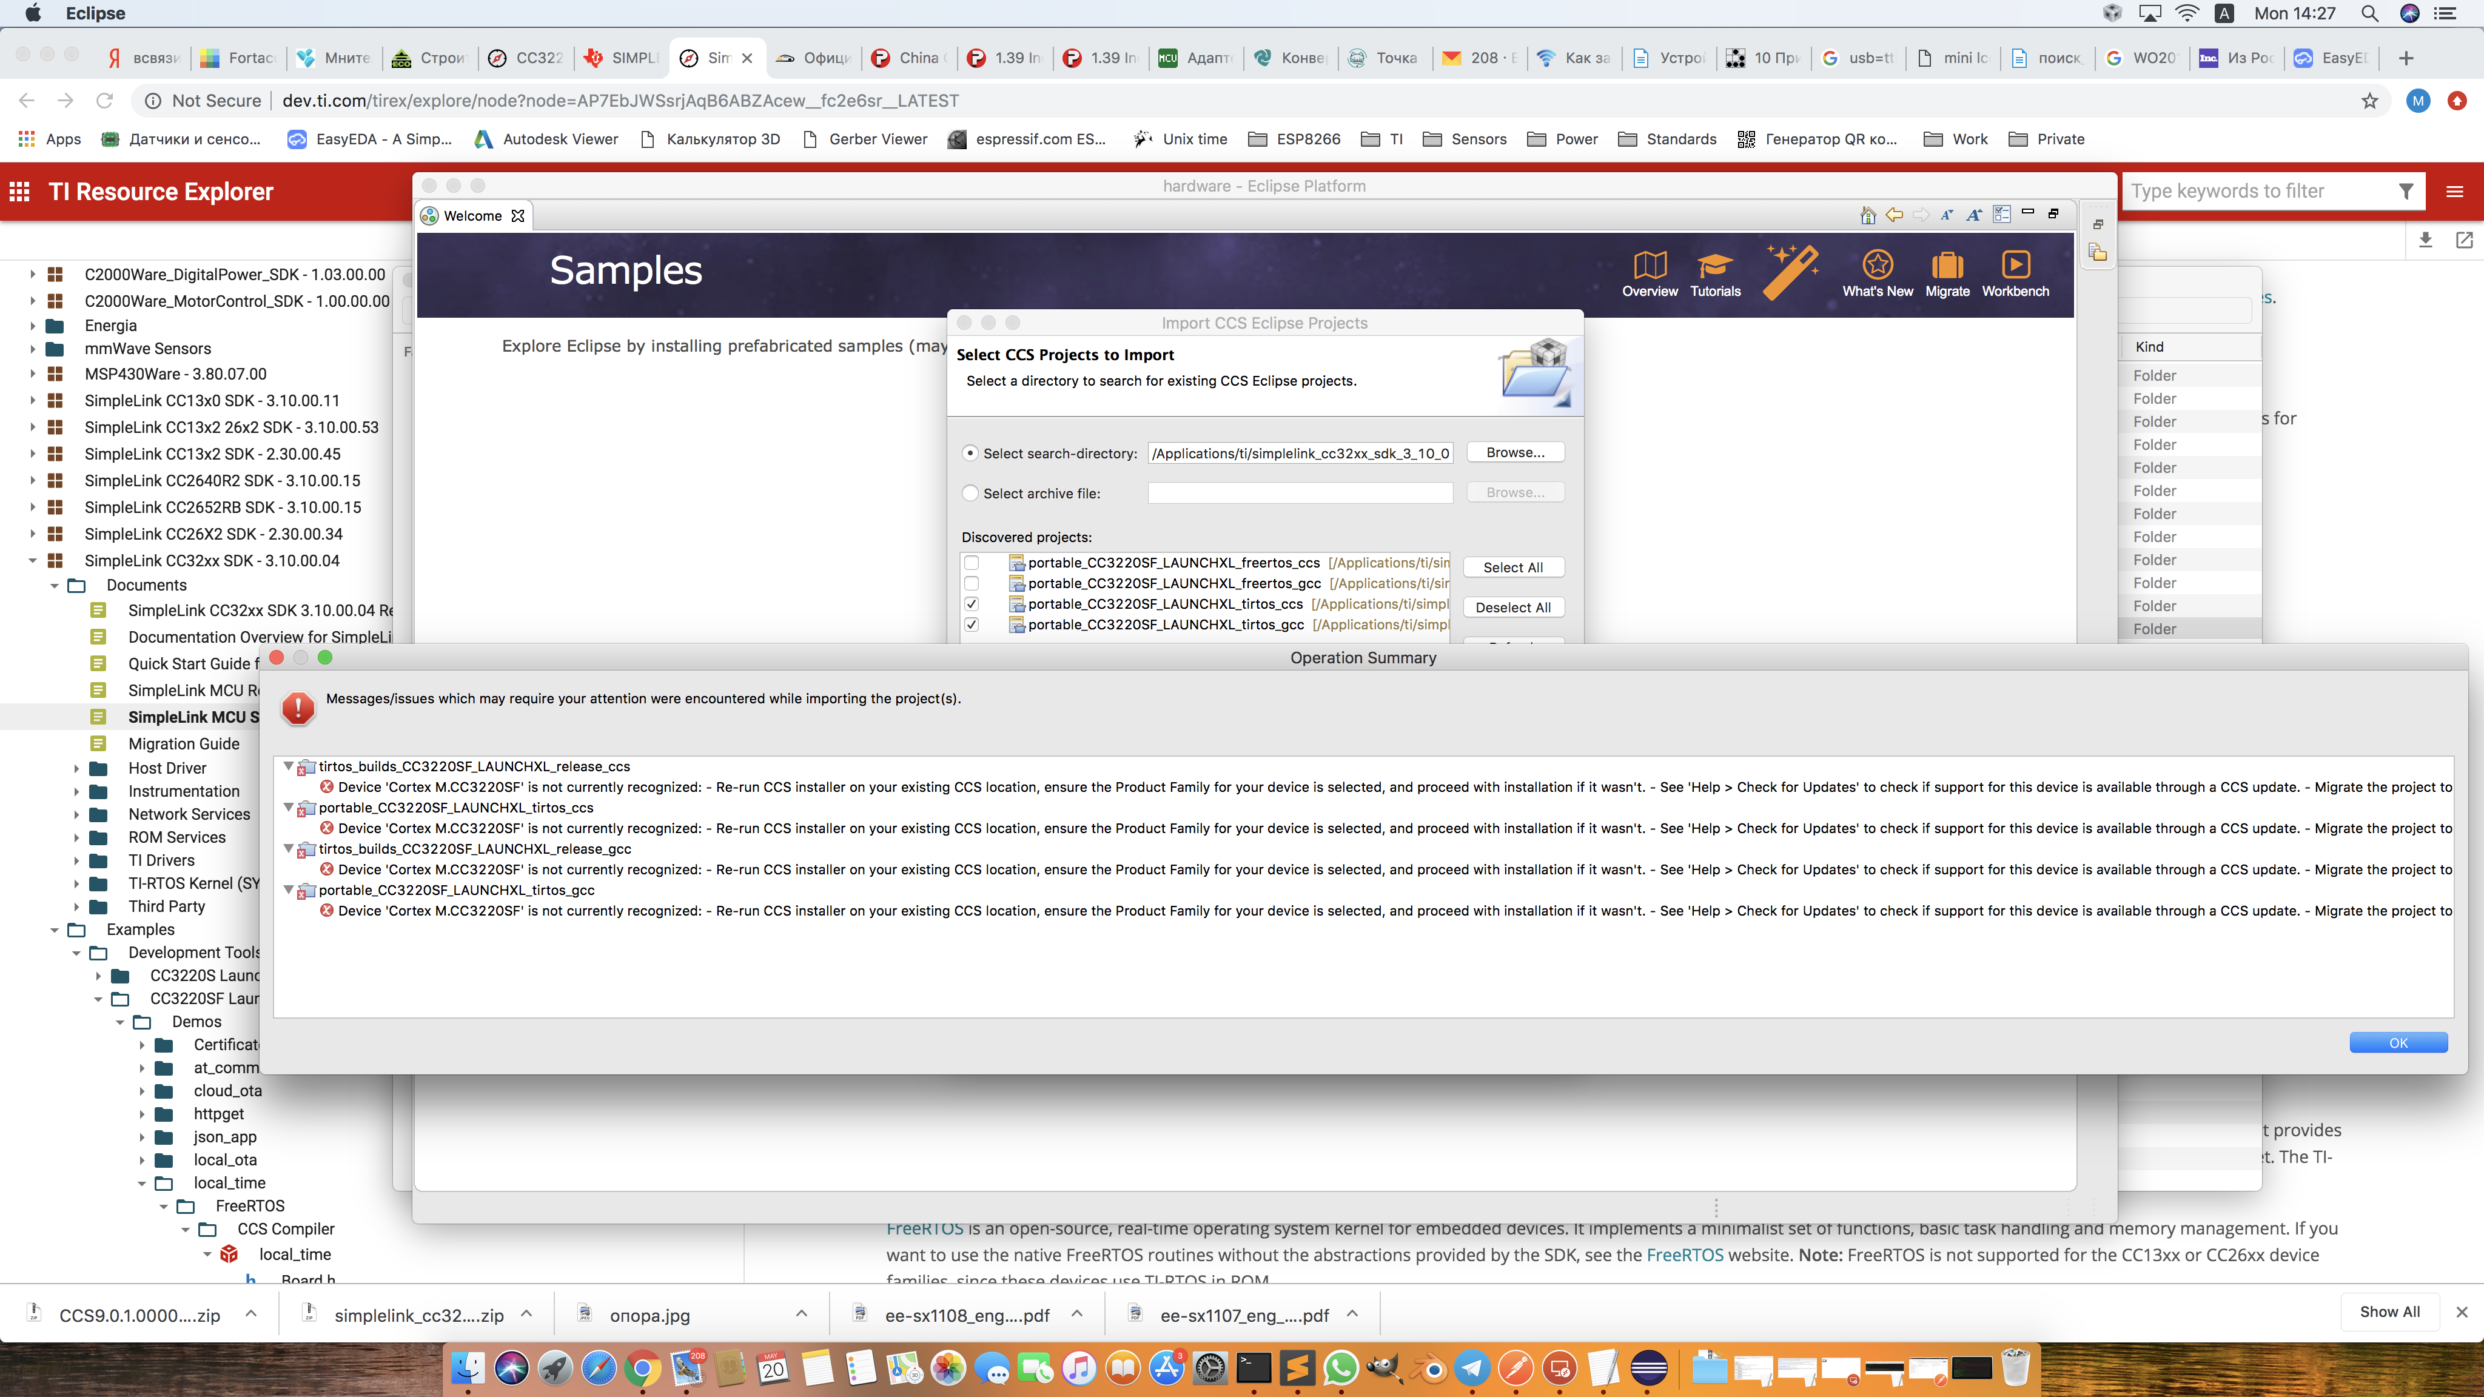This screenshot has height=1397, width=2484.
Task: Choose the Select archive file radio button
Action: tap(970, 493)
